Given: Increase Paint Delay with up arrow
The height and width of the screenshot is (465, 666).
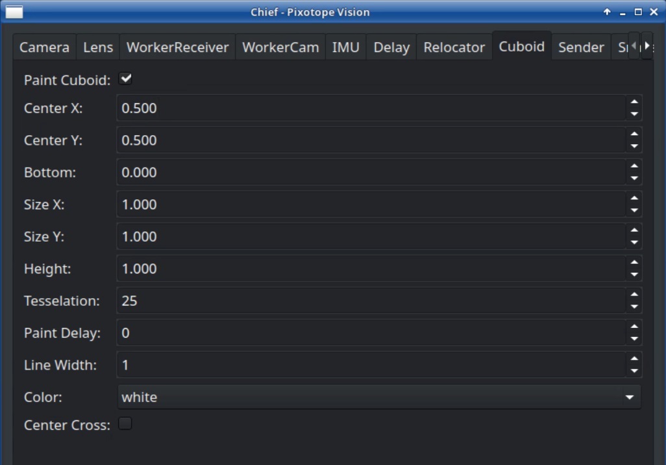Looking at the screenshot, I should 634,327.
